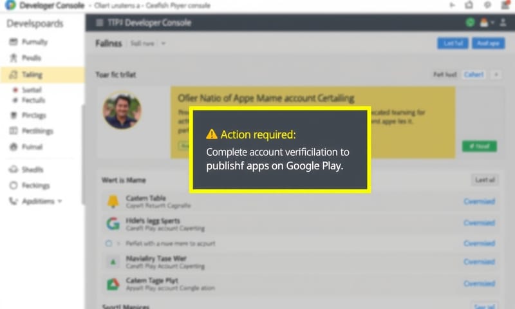Click the speech bubble icon in the title bar
The image size is (515, 309).
[x=487, y=5]
